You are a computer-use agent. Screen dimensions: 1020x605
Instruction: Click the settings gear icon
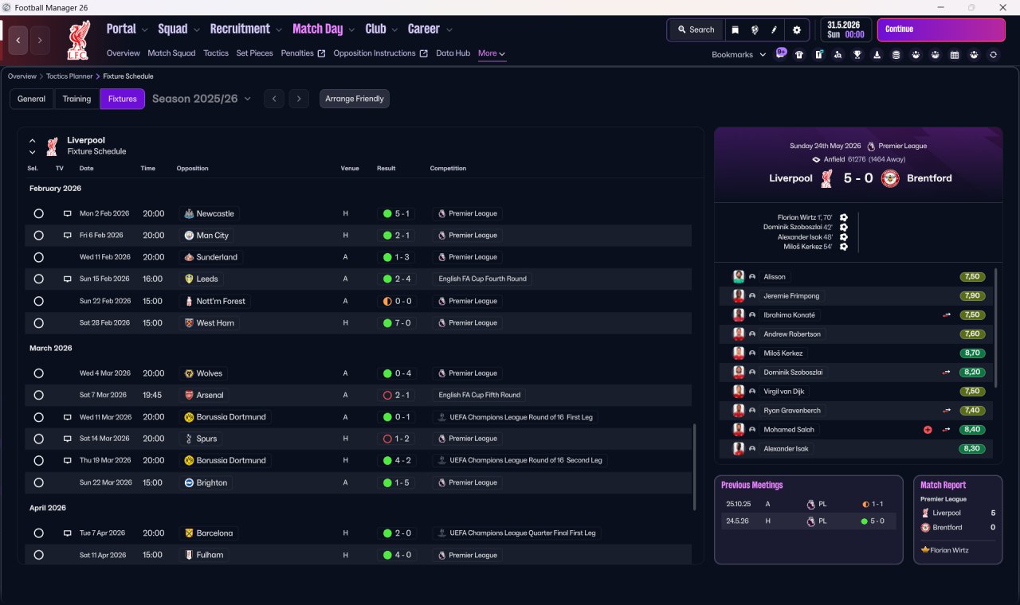tap(796, 29)
